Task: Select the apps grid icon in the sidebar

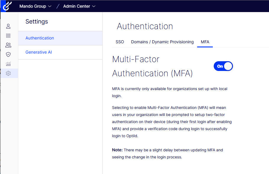Action: 8,36
